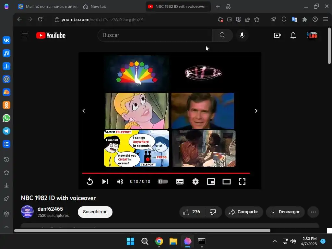Focus the Buscar search field
The height and width of the screenshot is (249, 332).
click(x=155, y=35)
